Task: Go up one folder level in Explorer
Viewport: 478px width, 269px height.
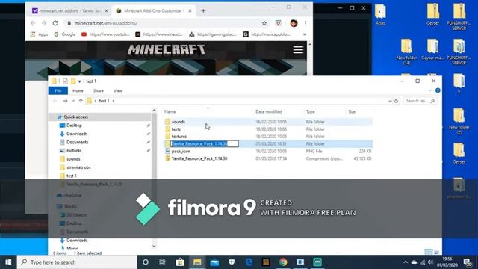Action: point(81,101)
